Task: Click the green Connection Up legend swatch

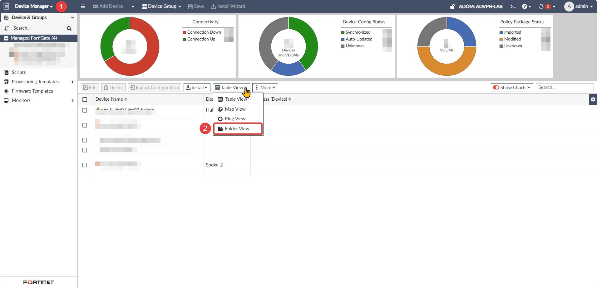Action: pos(184,39)
